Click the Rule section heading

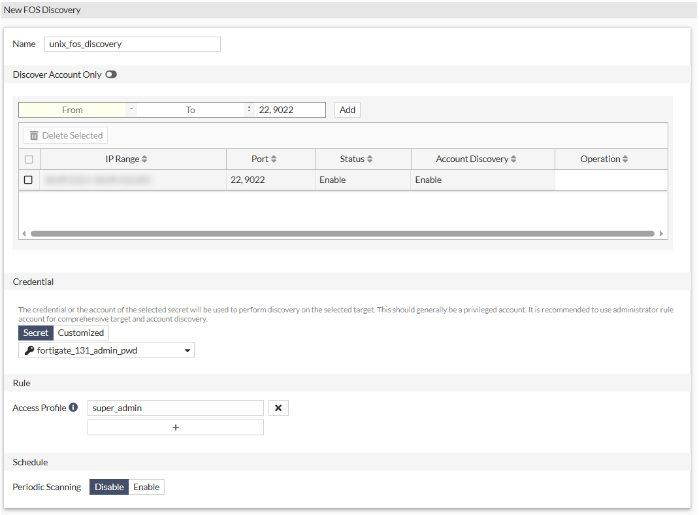[22, 383]
